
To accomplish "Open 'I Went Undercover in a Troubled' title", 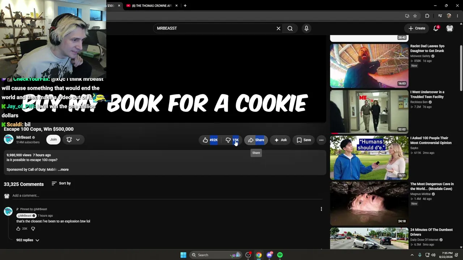I will (427, 94).
